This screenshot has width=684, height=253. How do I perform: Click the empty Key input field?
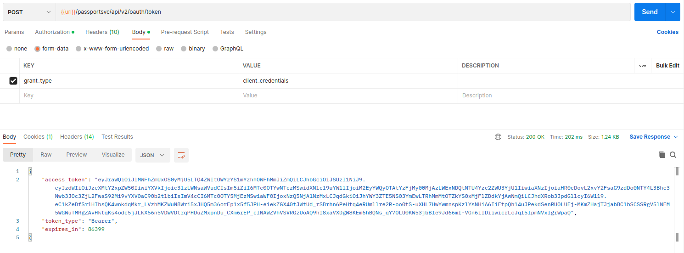pyautogui.click(x=129, y=96)
